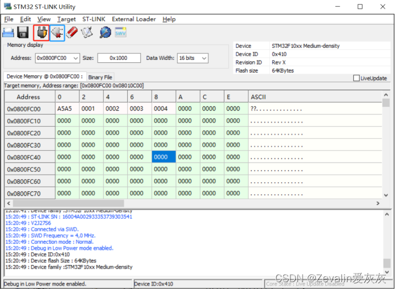Click the memory grid horizontal scrollbar thumb
395x289 pixels.
point(68,203)
